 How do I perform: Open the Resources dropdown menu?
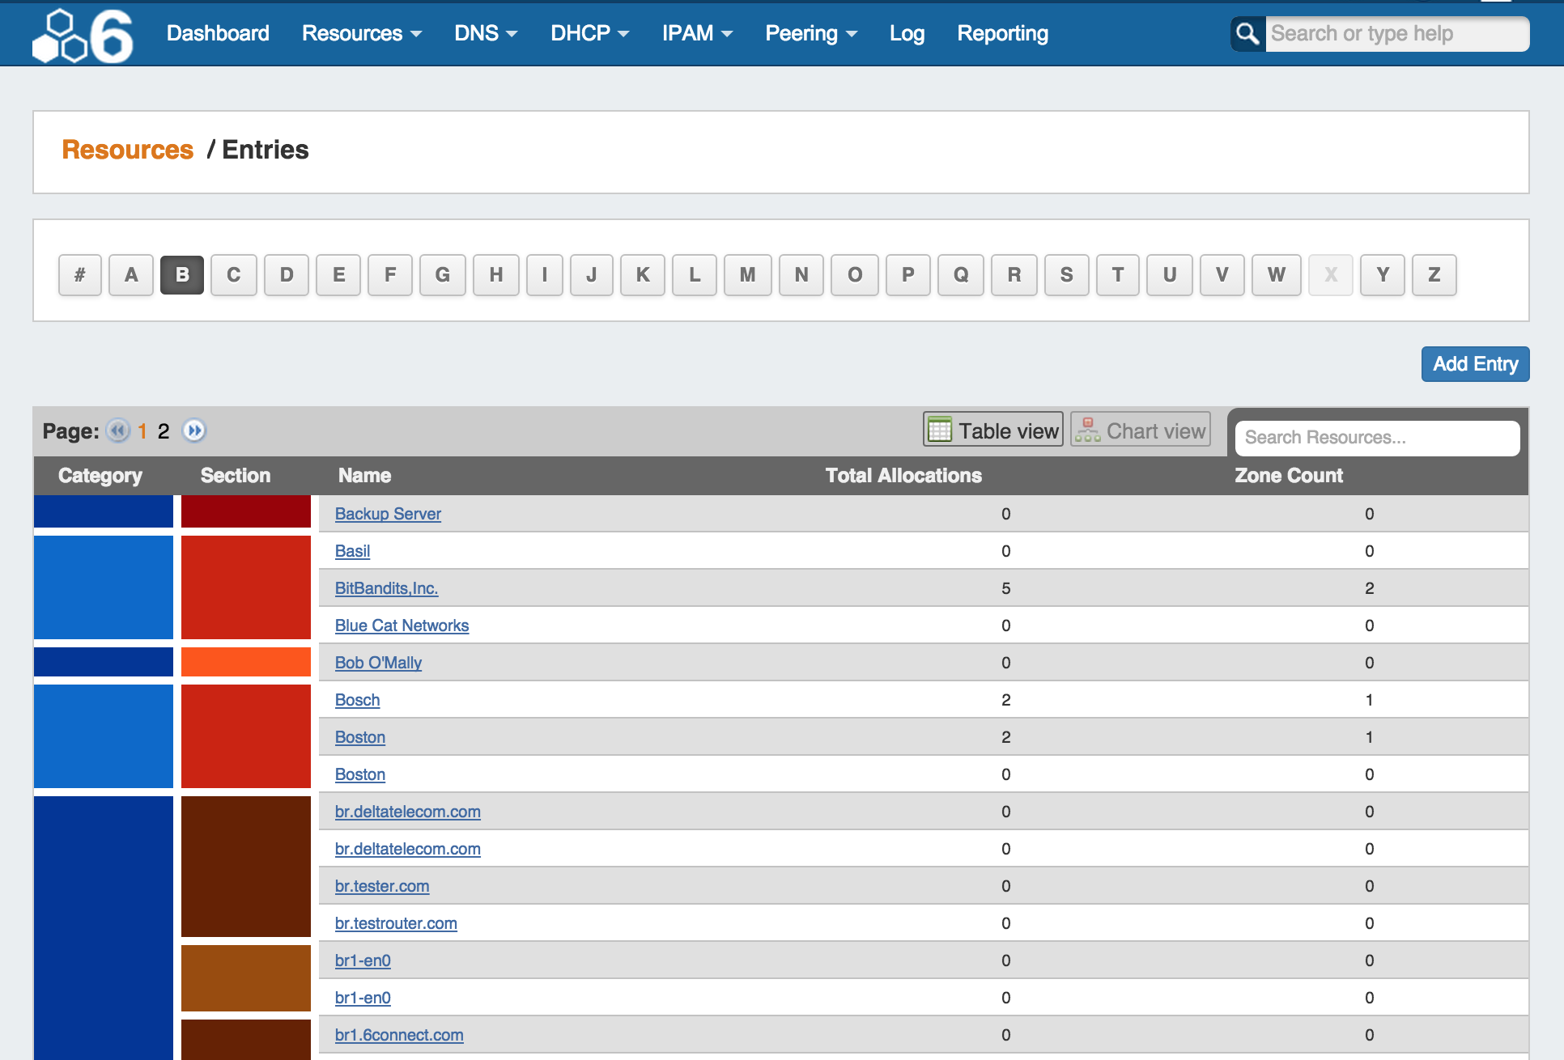click(362, 33)
